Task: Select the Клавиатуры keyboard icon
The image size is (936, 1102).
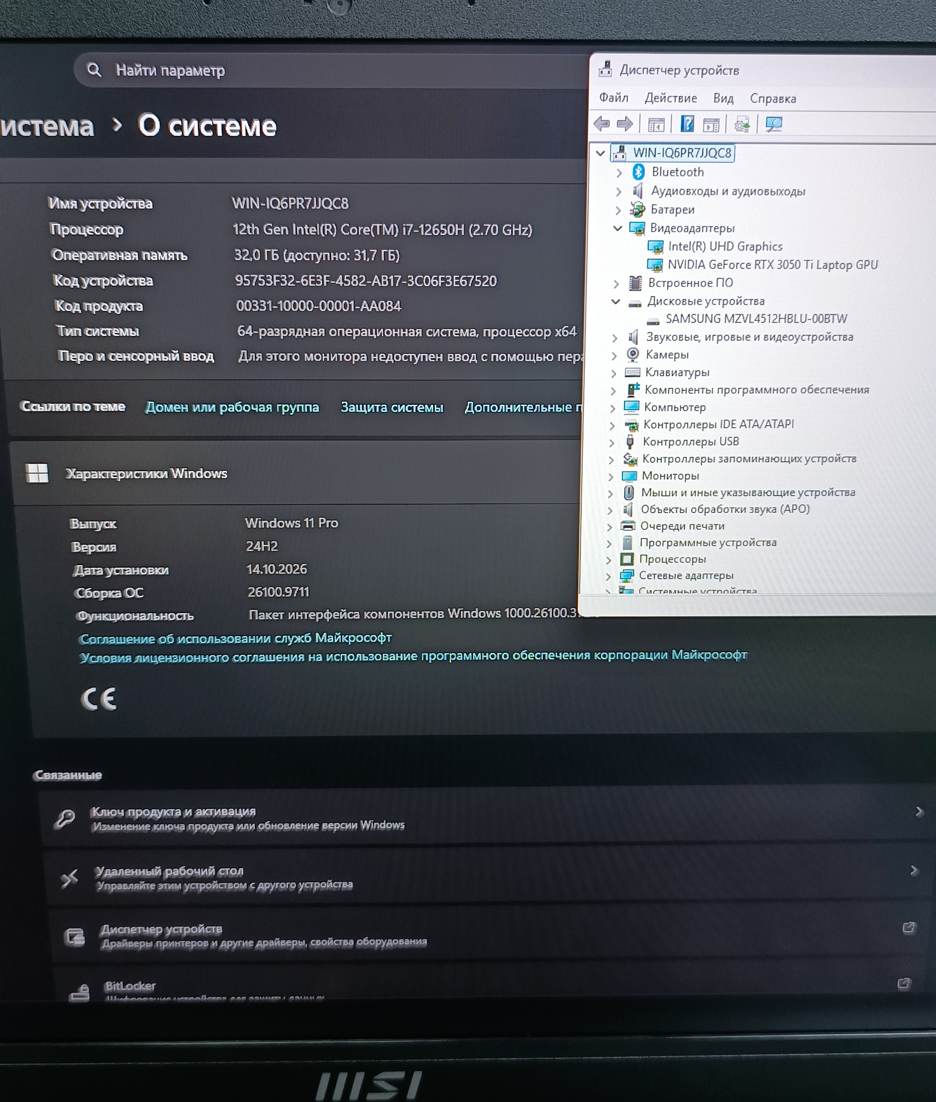Action: point(632,372)
